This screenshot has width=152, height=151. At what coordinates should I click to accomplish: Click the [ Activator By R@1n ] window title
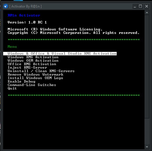[x=25, y=6]
